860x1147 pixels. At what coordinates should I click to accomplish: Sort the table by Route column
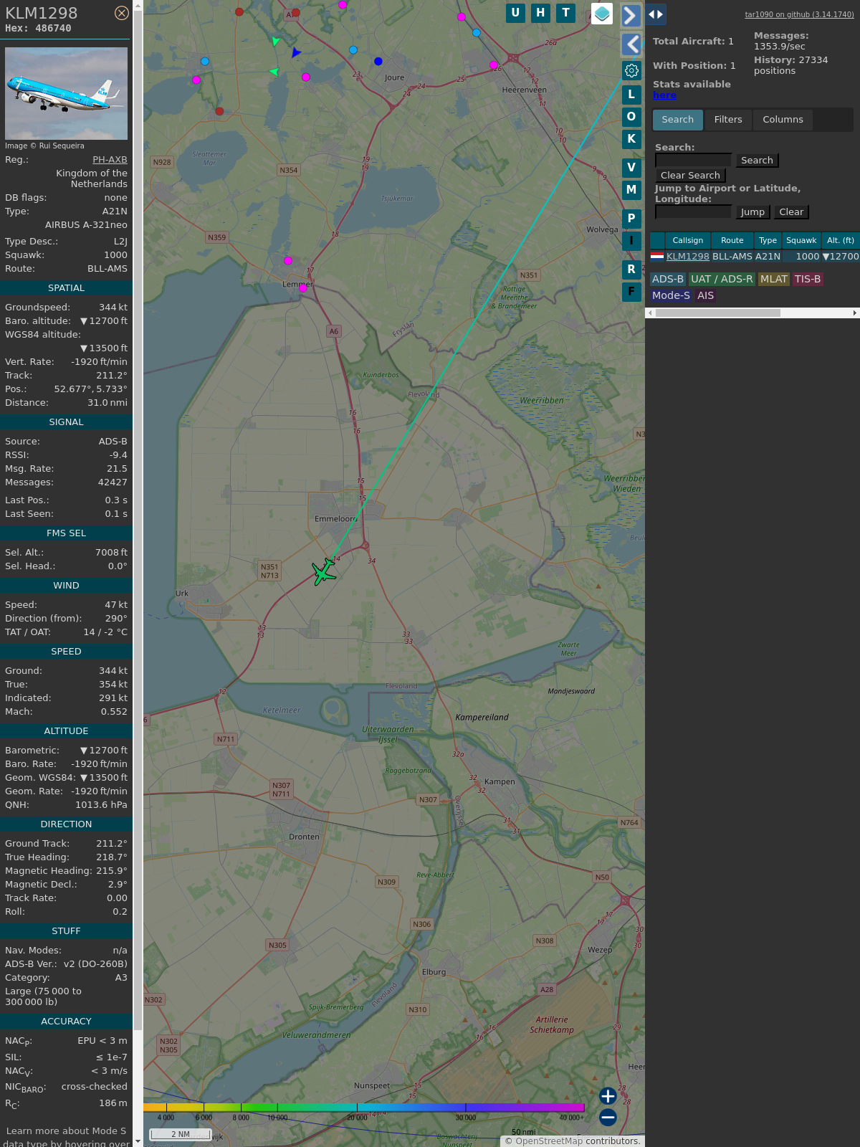pyautogui.click(x=732, y=240)
